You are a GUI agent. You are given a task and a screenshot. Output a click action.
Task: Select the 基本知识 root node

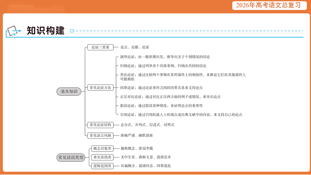(69, 92)
